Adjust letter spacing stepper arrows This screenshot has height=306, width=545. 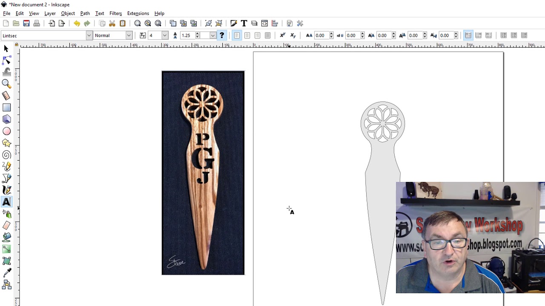pos(331,36)
